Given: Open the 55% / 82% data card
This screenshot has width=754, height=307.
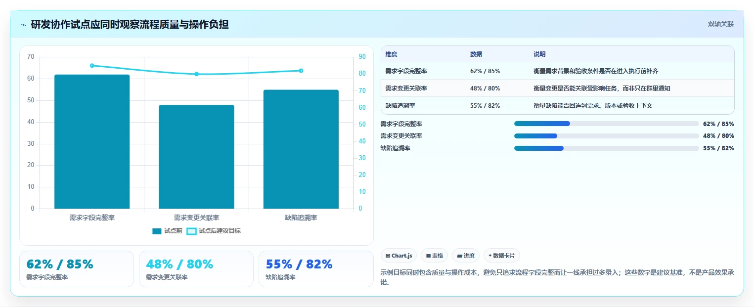Looking at the screenshot, I should coord(316,269).
